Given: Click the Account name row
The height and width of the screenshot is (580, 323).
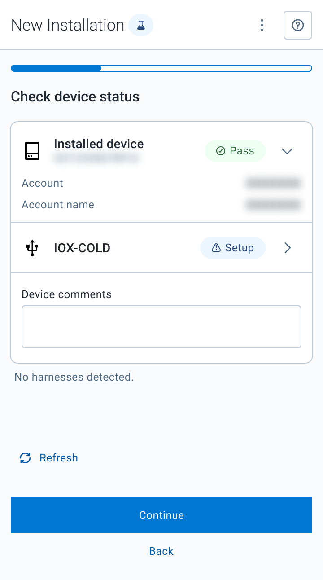Looking at the screenshot, I should pyautogui.click(x=161, y=205).
